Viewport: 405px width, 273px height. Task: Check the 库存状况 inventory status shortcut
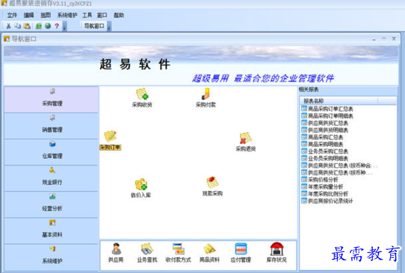point(277,252)
